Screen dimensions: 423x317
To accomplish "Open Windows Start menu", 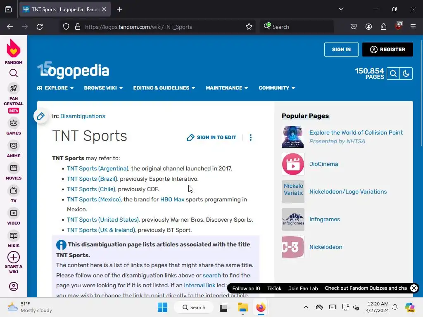I will (162, 307).
